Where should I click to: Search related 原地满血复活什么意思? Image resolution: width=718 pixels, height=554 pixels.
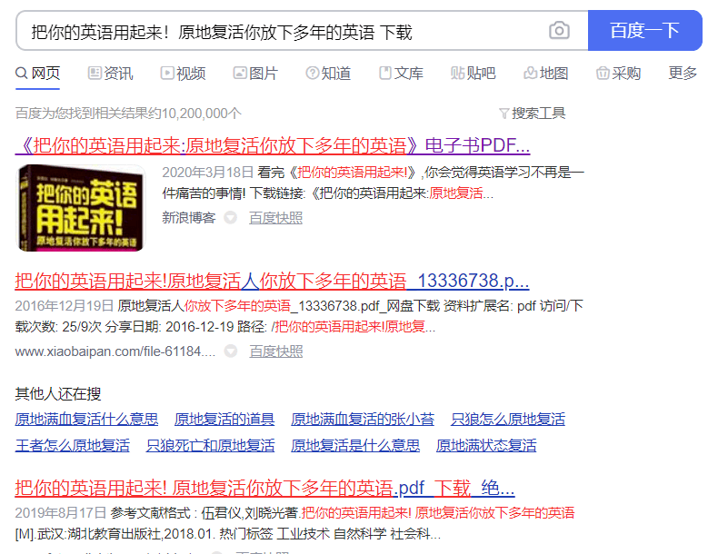(86, 419)
